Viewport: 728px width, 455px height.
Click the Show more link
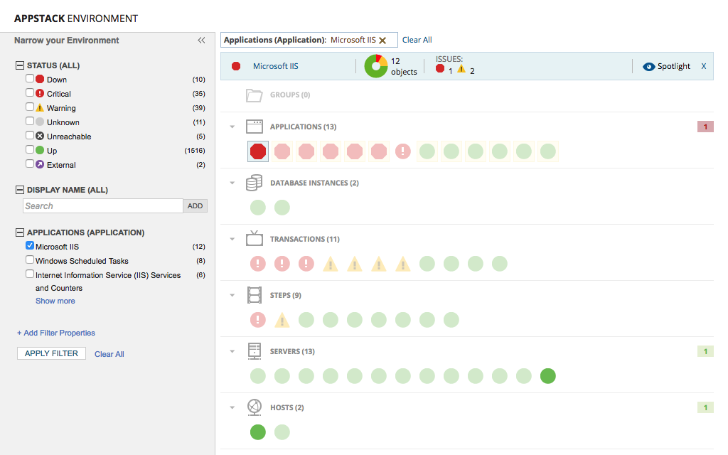55,300
